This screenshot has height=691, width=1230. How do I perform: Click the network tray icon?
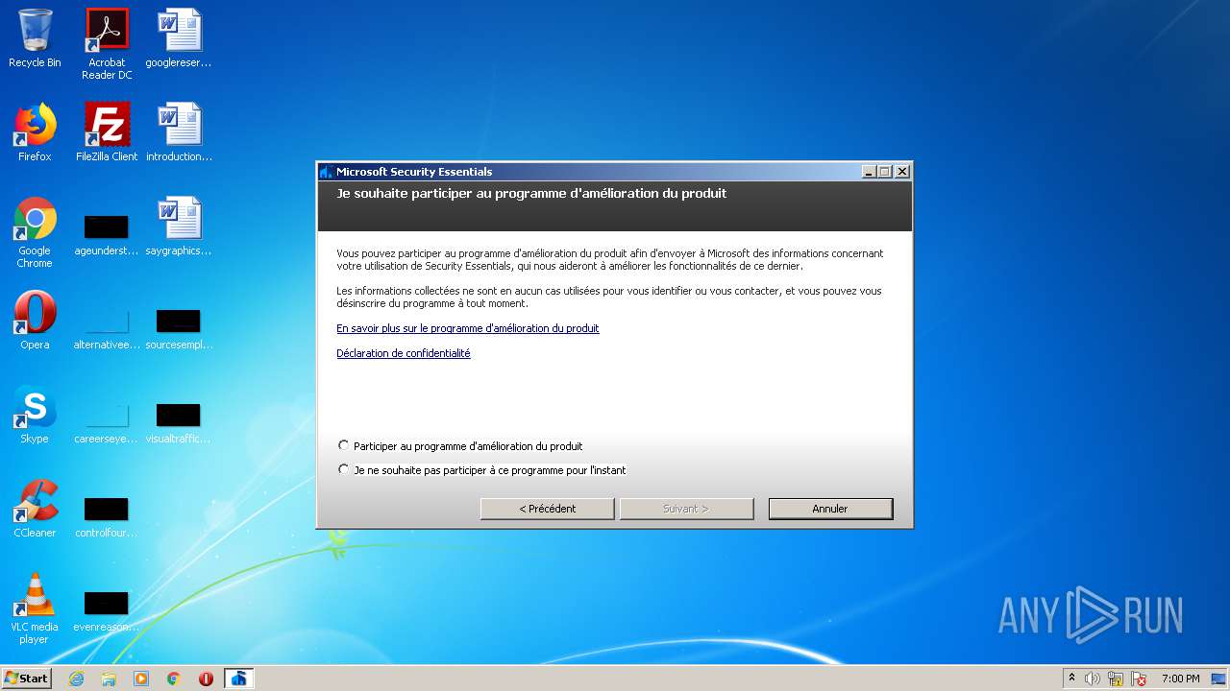coord(1116,679)
